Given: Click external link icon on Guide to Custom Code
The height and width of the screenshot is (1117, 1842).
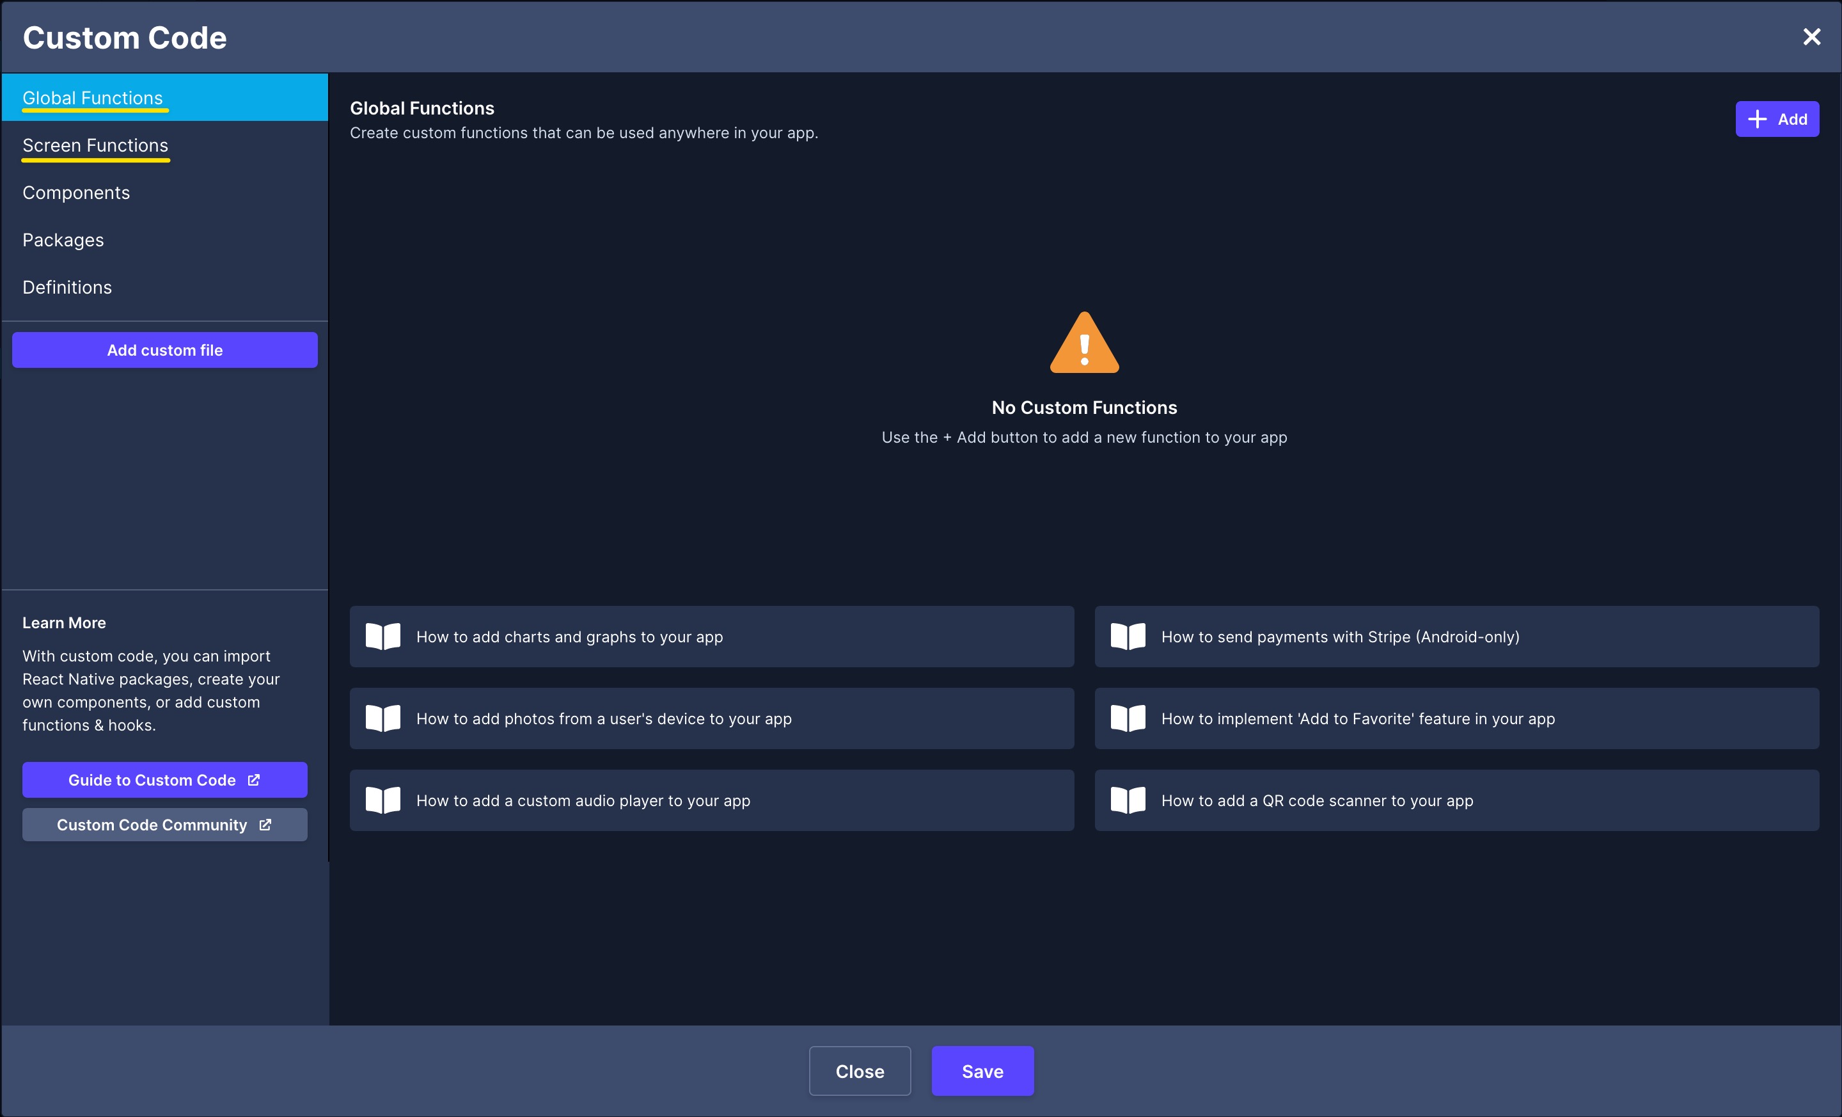Looking at the screenshot, I should point(254,780).
